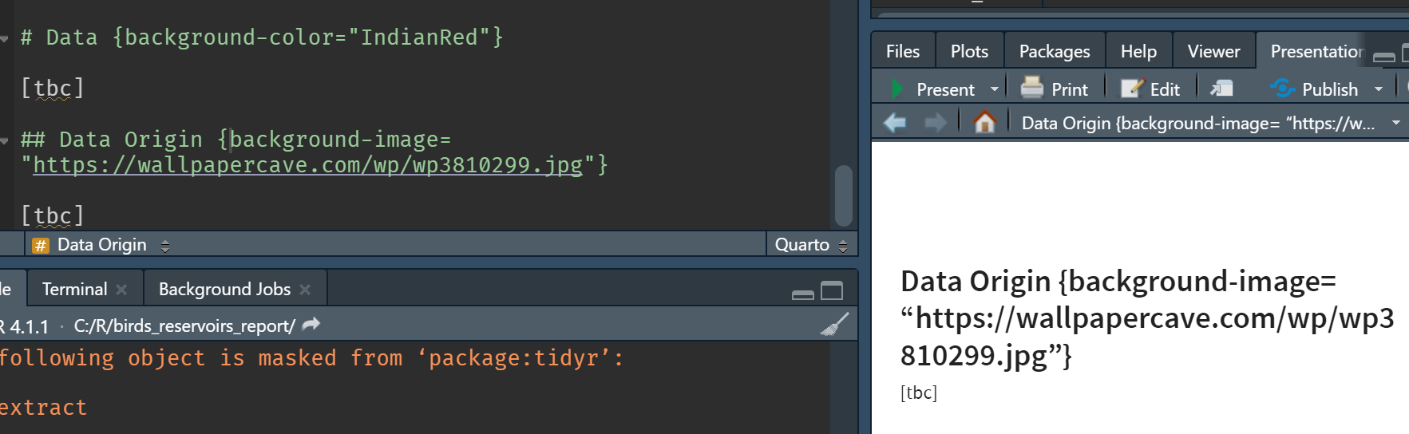Switch to the Files tab
This screenshot has height=434, width=1409.
[x=903, y=51]
